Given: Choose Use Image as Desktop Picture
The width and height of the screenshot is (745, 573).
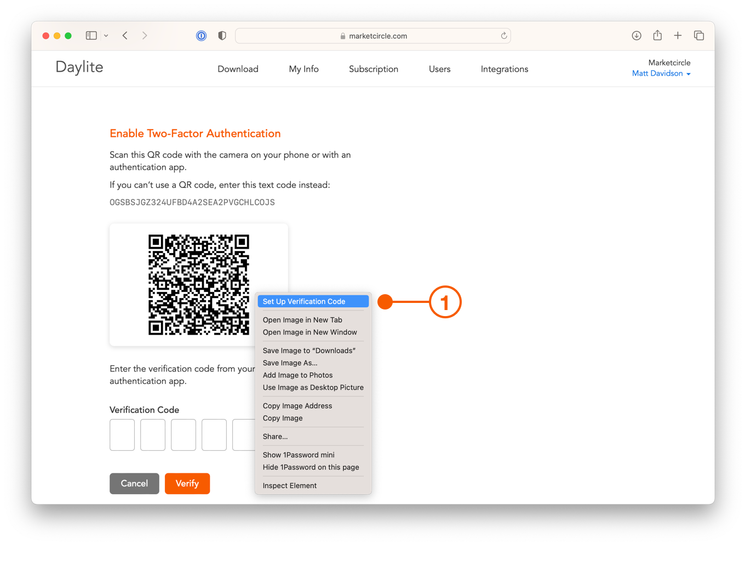Looking at the screenshot, I should (x=313, y=387).
